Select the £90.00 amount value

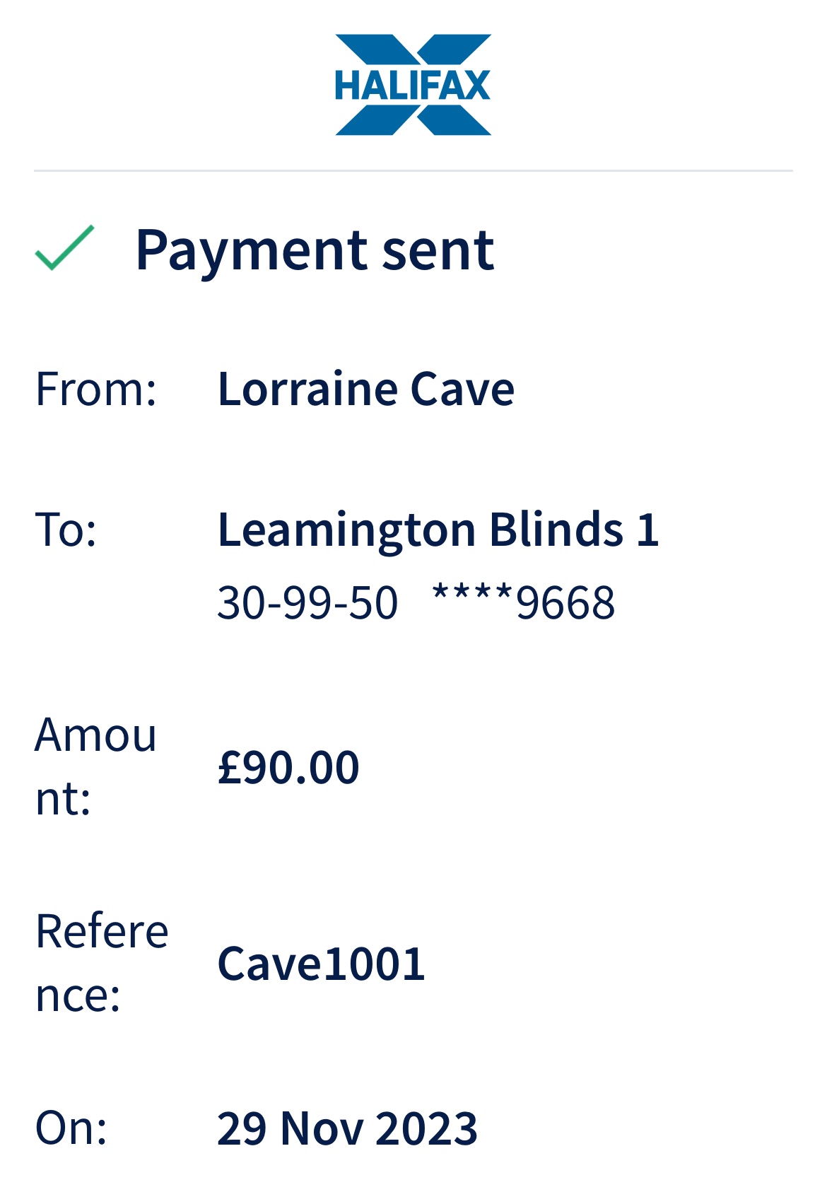[x=288, y=767]
